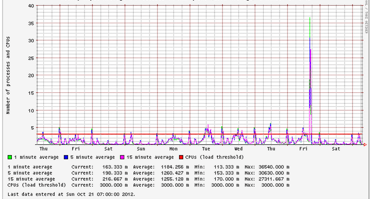This screenshot has height=199, width=371.
Task: Select the minimum value 153.333 m
Action: click(x=226, y=173)
